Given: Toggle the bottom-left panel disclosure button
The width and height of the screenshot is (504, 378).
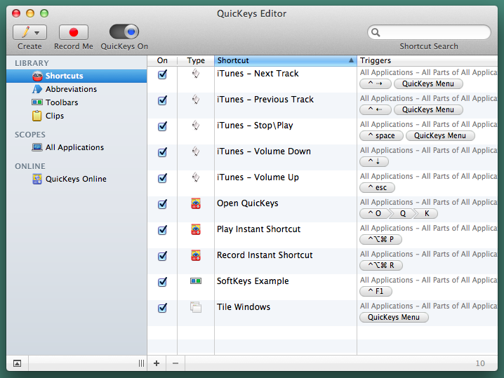Looking at the screenshot, I should tap(17, 363).
